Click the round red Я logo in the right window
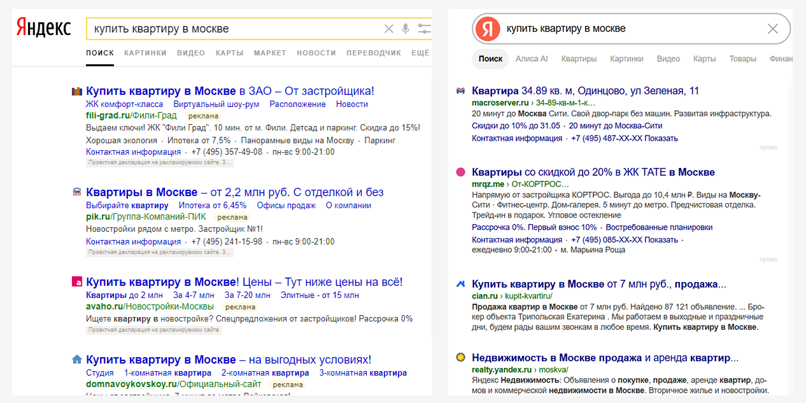 (x=488, y=29)
